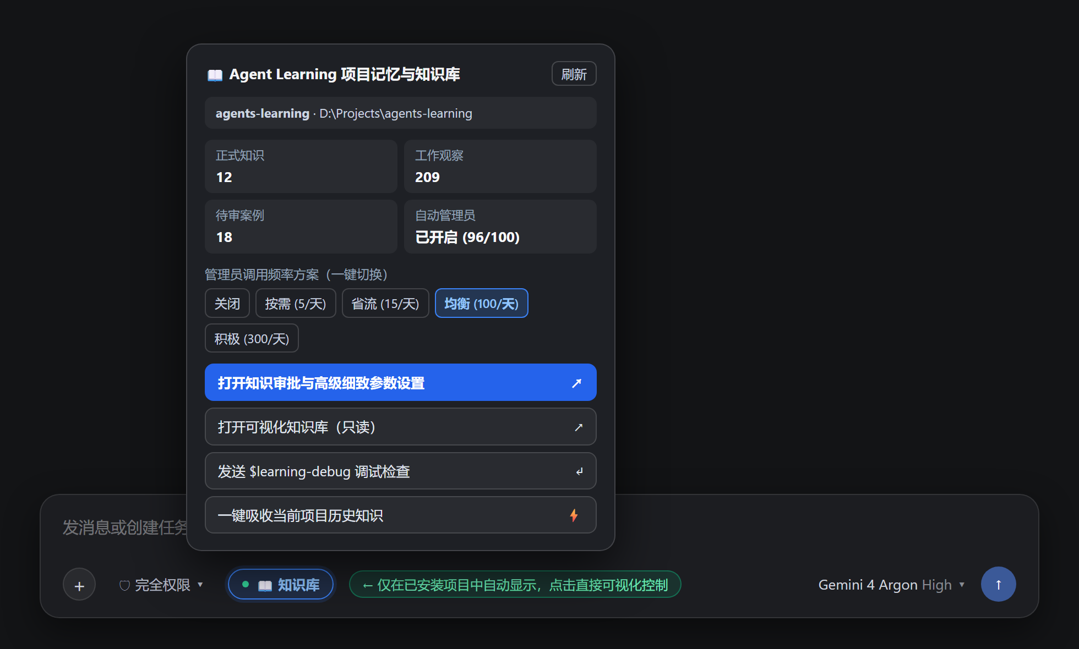Select the 关闭 frequency option
This screenshot has width=1079, height=649.
(227, 303)
